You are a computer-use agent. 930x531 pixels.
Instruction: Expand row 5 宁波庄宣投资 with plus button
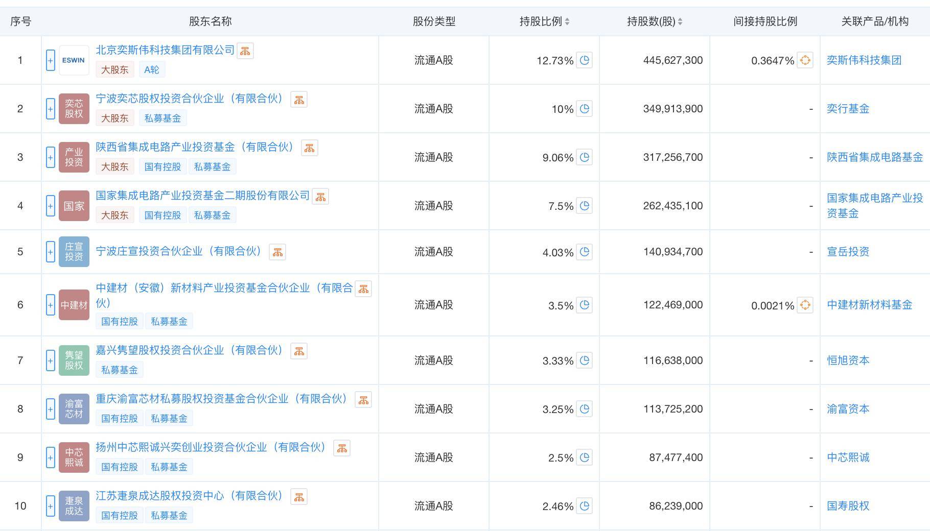50,252
